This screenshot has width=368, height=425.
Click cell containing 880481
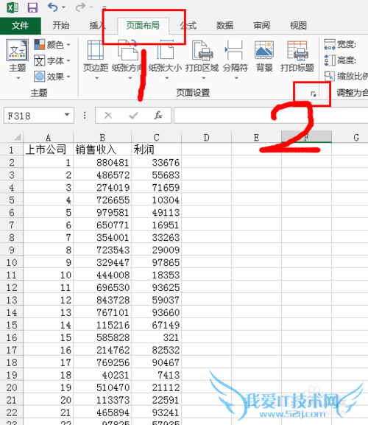point(102,162)
